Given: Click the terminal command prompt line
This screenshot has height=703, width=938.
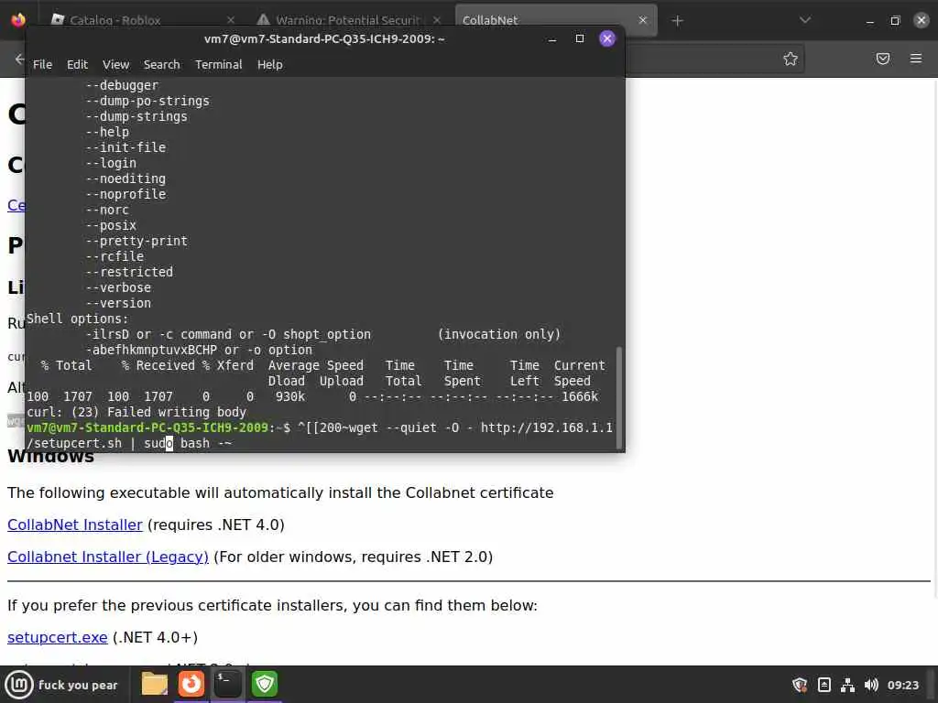Looking at the screenshot, I should [320, 435].
